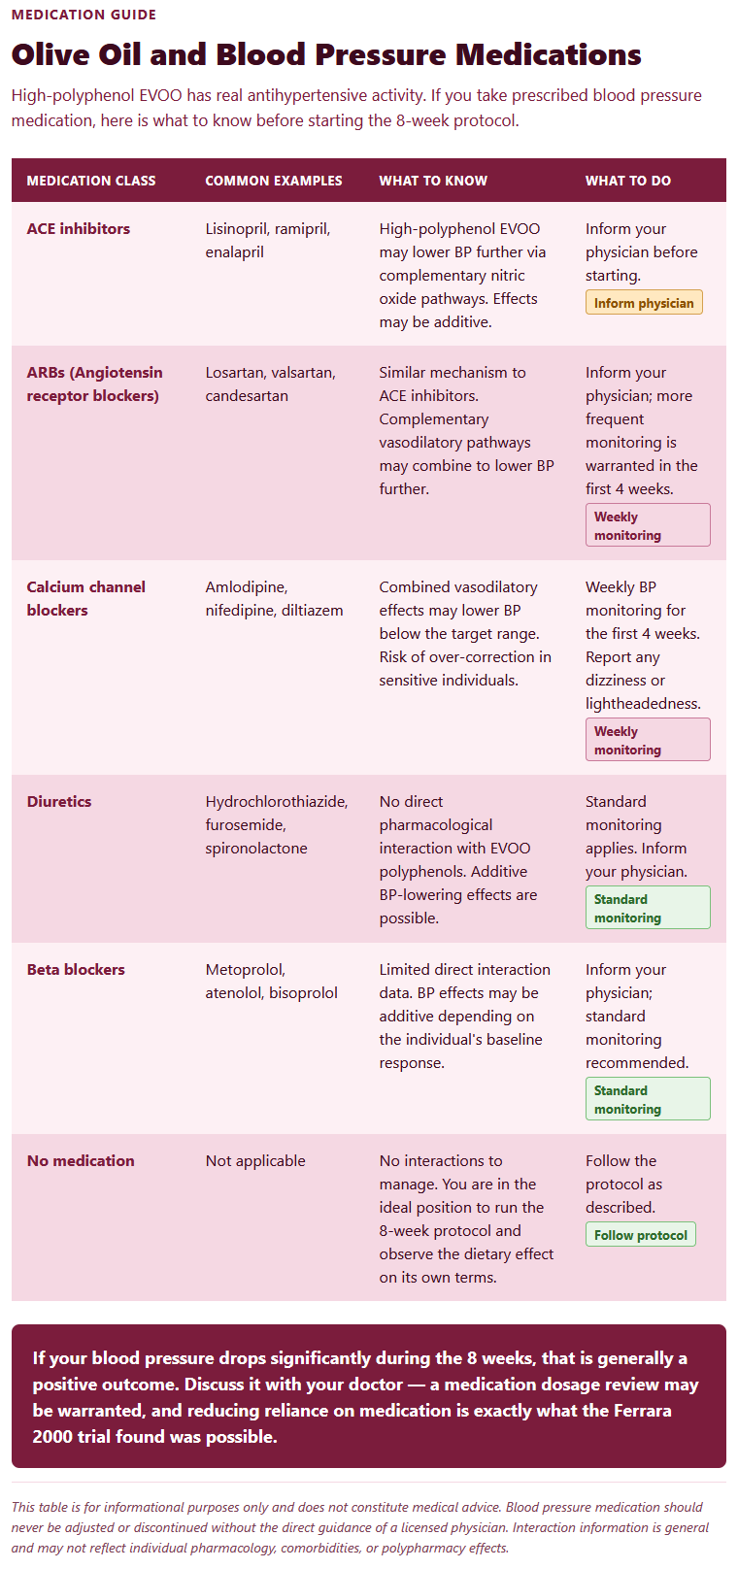Click the Olive Oil and Blood Pressure Medications title
This screenshot has height=1569, width=738.
[326, 54]
